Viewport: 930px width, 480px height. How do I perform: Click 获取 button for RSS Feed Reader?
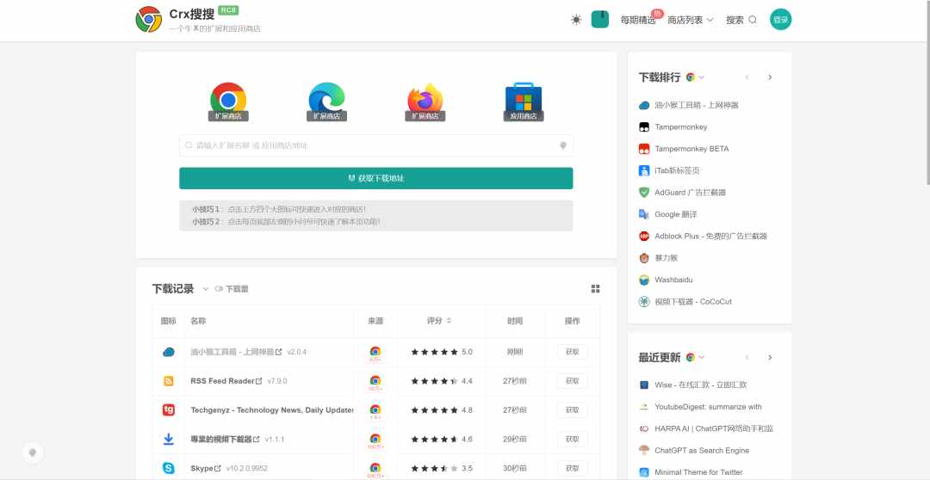(x=572, y=381)
